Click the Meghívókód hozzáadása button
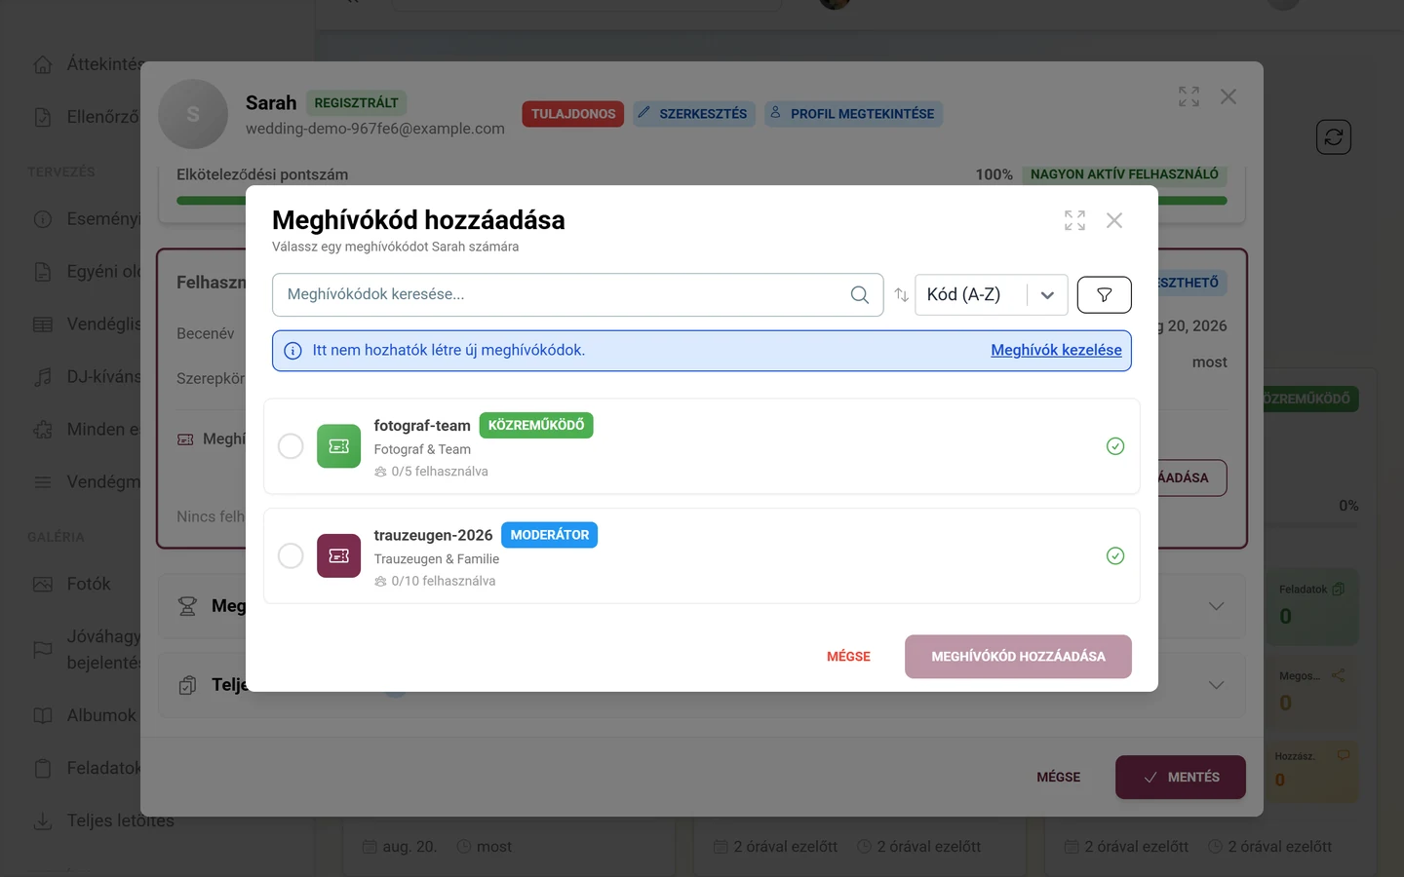The width and height of the screenshot is (1404, 877). pyautogui.click(x=1018, y=657)
